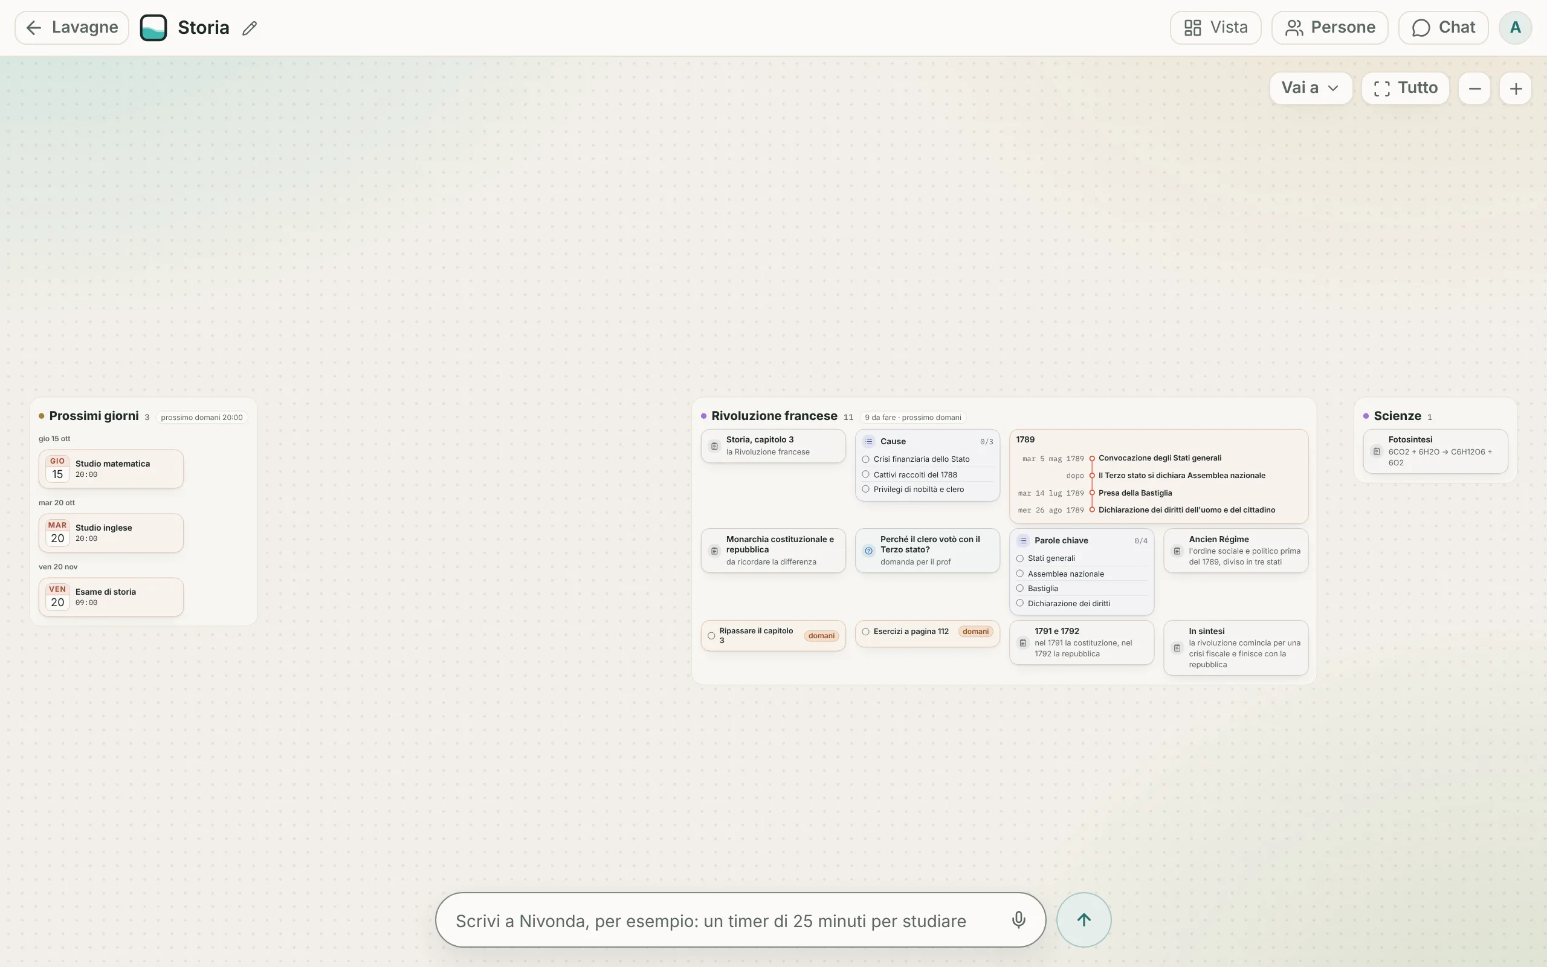Check off Stati generali keyword

point(1019,558)
